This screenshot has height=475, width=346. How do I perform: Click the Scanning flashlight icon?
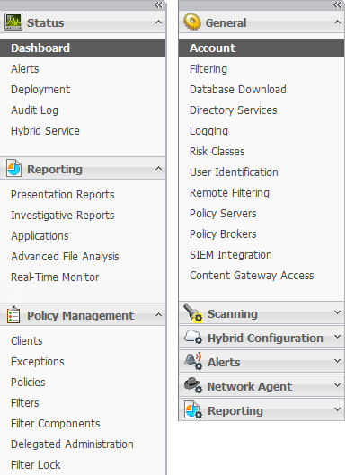pyautogui.click(x=193, y=313)
